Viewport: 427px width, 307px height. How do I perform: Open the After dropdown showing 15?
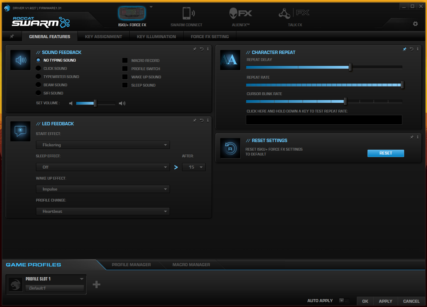[194, 167]
